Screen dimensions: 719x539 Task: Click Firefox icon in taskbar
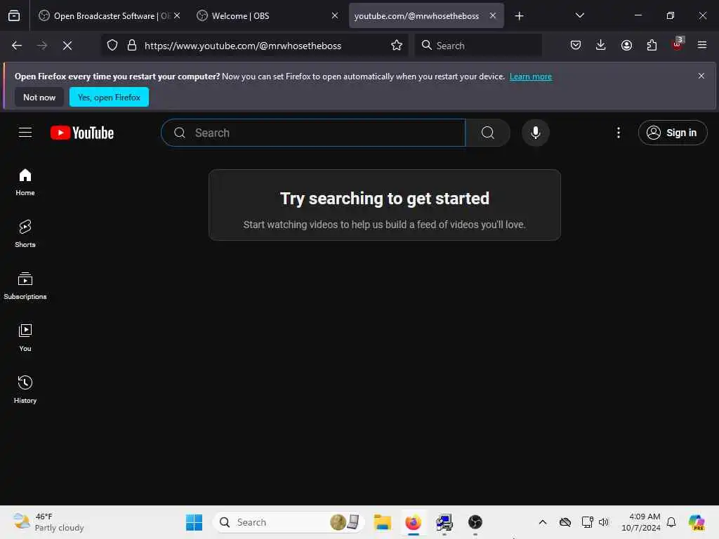tap(413, 522)
